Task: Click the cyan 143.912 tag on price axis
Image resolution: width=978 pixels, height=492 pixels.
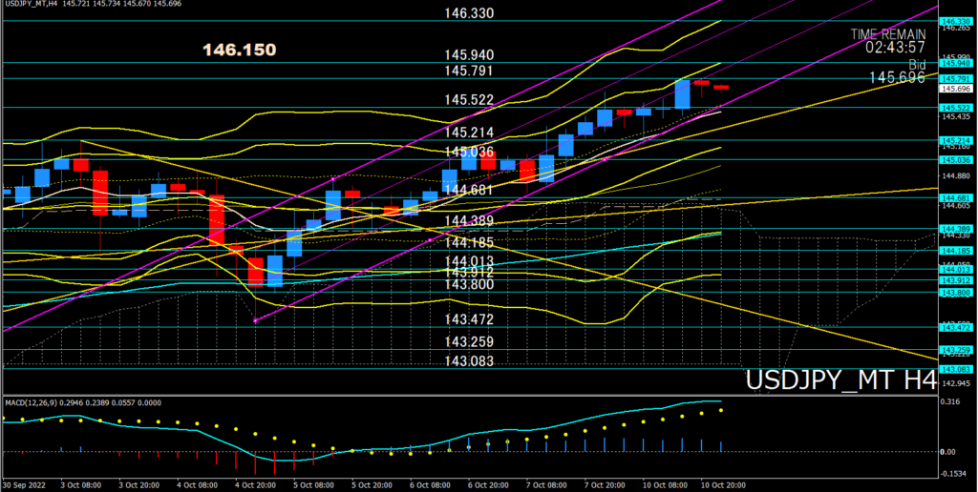Action: coord(955,281)
